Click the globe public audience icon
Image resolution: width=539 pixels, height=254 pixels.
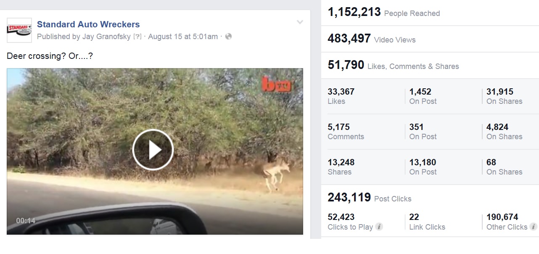[x=228, y=37]
